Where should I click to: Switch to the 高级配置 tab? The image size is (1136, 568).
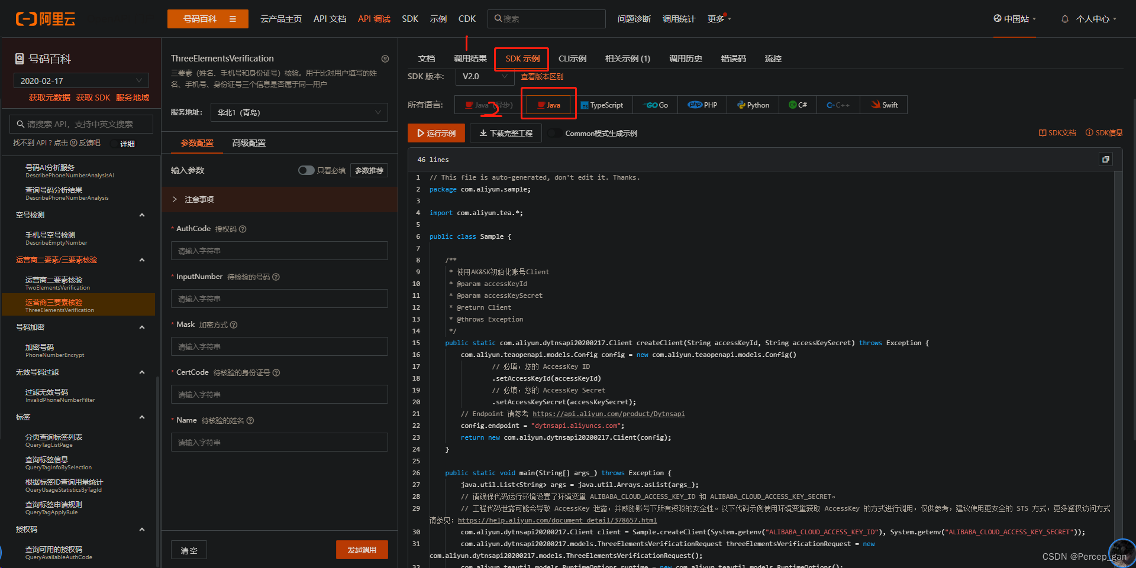[249, 143]
